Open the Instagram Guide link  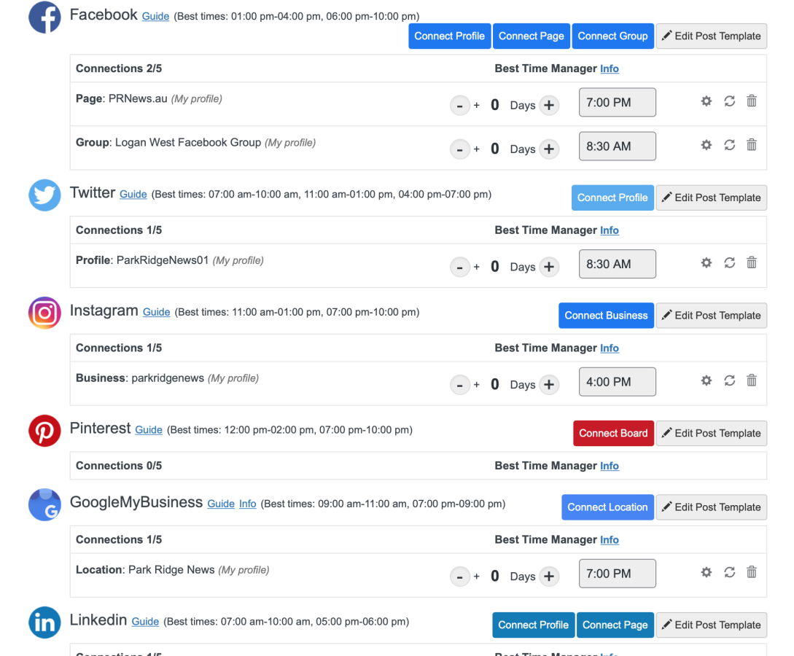(157, 312)
